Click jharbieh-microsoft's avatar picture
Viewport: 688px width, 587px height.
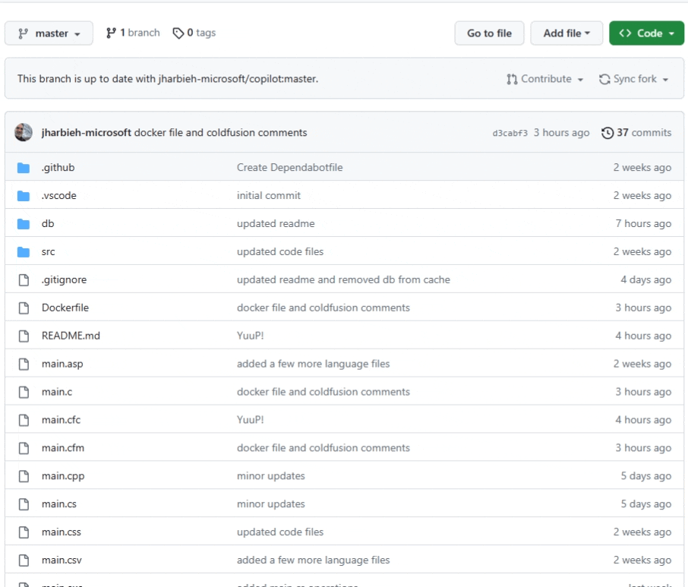[24, 133]
